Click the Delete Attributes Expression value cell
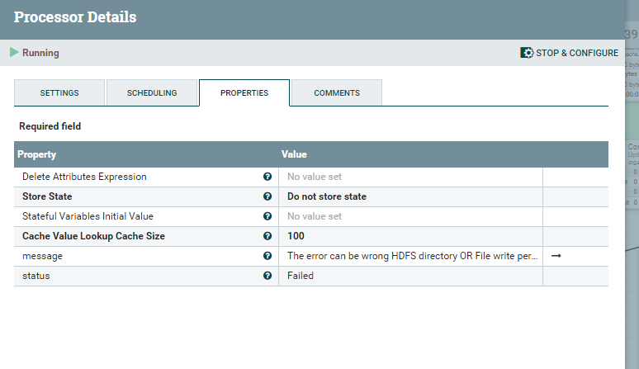 click(410, 177)
